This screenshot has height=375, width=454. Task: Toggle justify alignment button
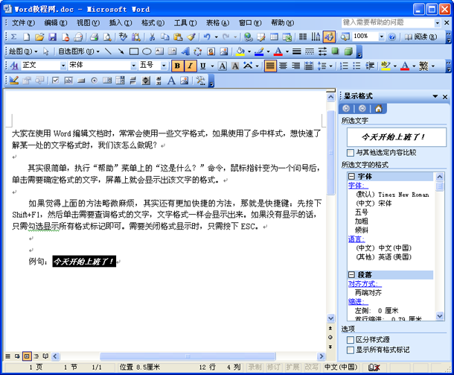270,66
